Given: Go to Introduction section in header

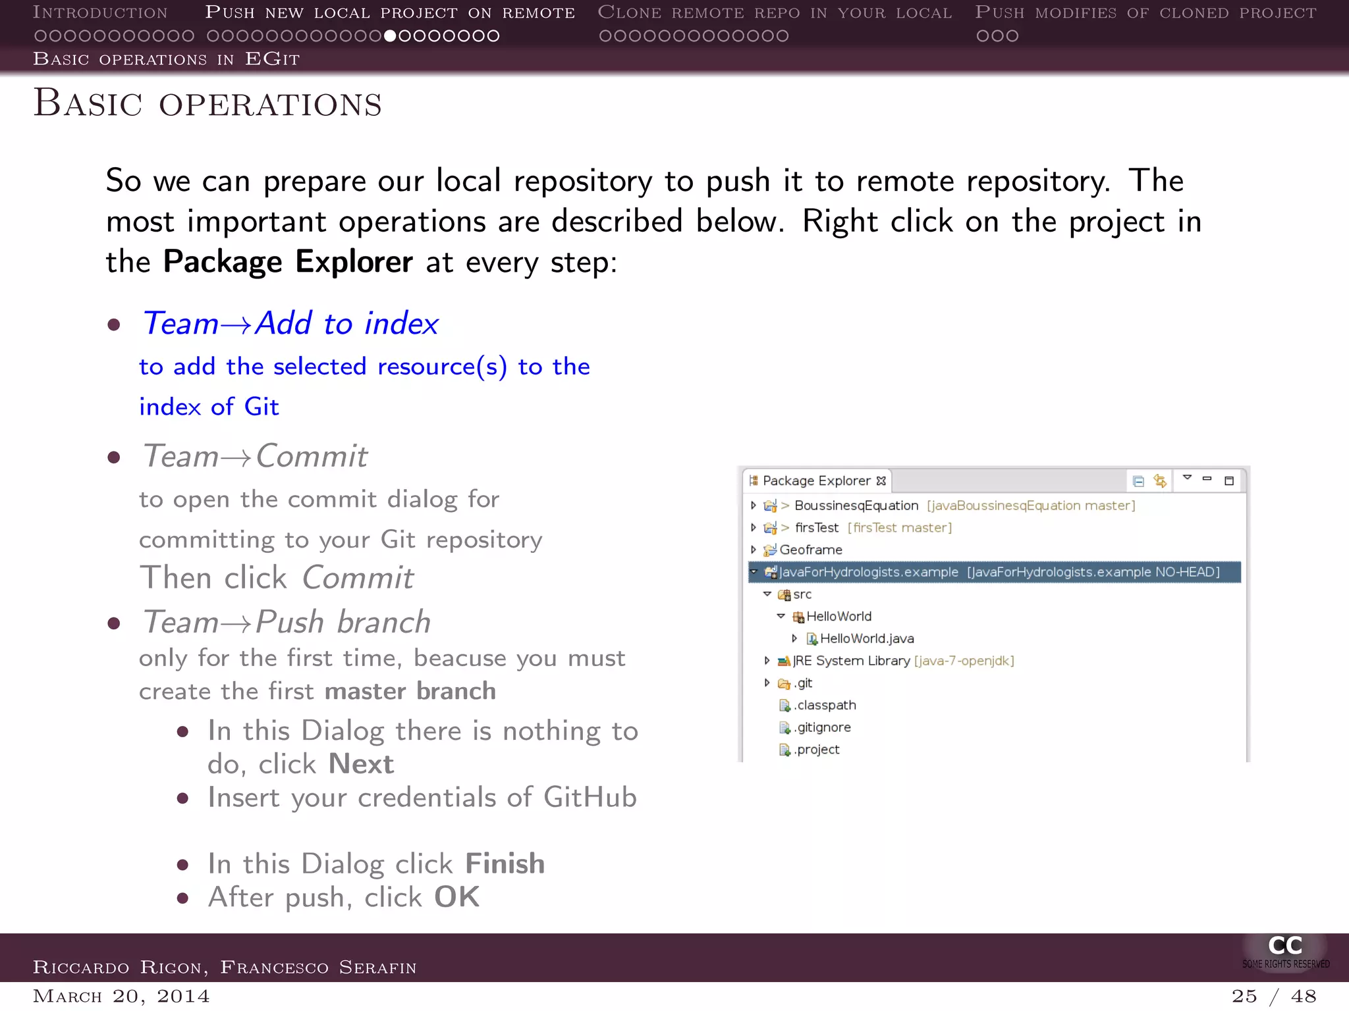Looking at the screenshot, I should click(100, 13).
